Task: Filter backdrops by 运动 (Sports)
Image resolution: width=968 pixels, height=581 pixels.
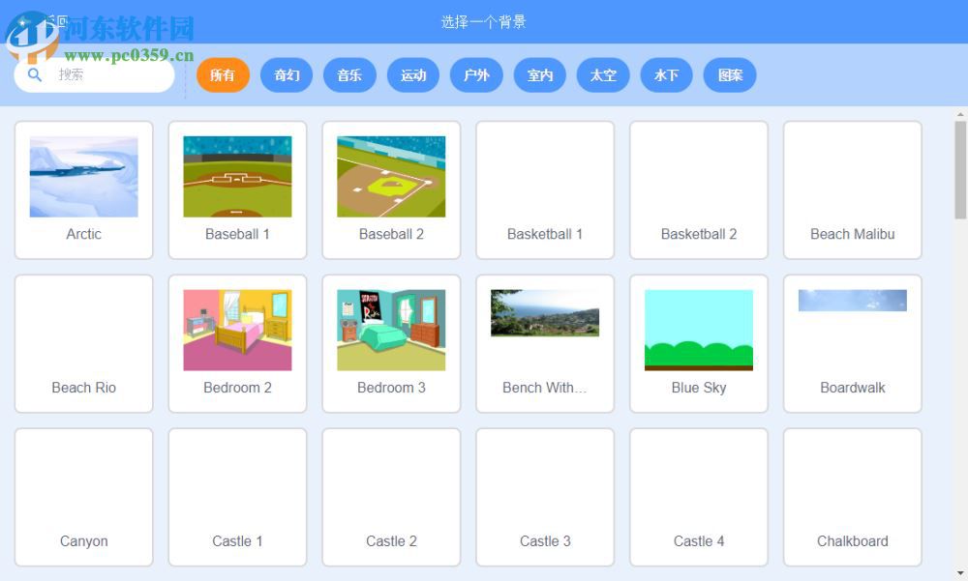Action: [x=413, y=74]
